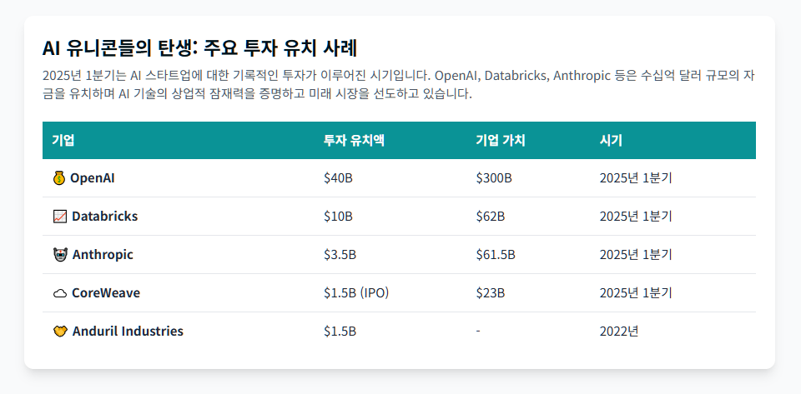Viewport: 801px width, 394px height.
Task: Click the 2022년 period cell
Action: click(x=619, y=331)
